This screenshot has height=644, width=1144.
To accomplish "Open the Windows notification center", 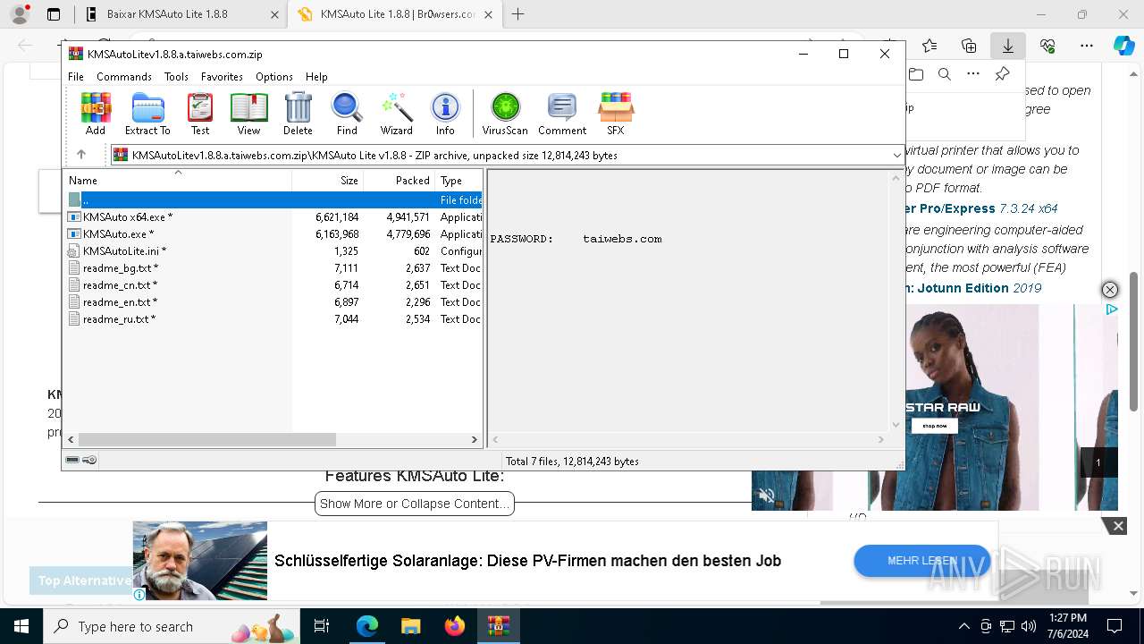I will coord(1115,626).
